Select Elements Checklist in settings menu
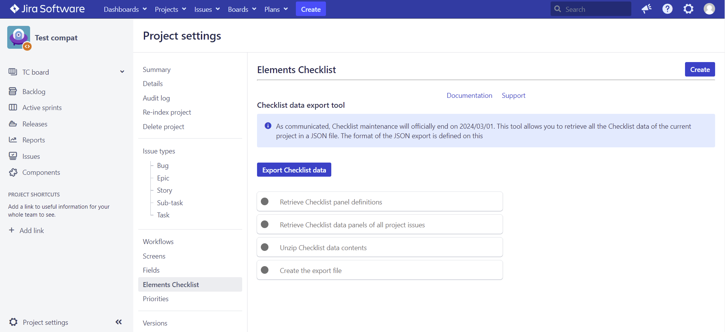Image resolution: width=725 pixels, height=332 pixels. [x=171, y=284]
